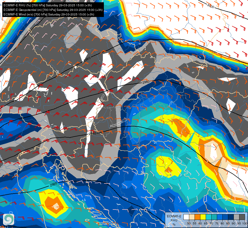This screenshot has height=228, width=248.
Task: Click the '%' unit label in the legend
Action: (x=174, y=224)
